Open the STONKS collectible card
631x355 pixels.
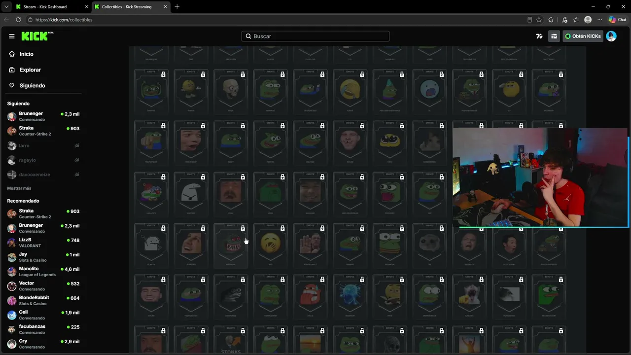[231, 340]
